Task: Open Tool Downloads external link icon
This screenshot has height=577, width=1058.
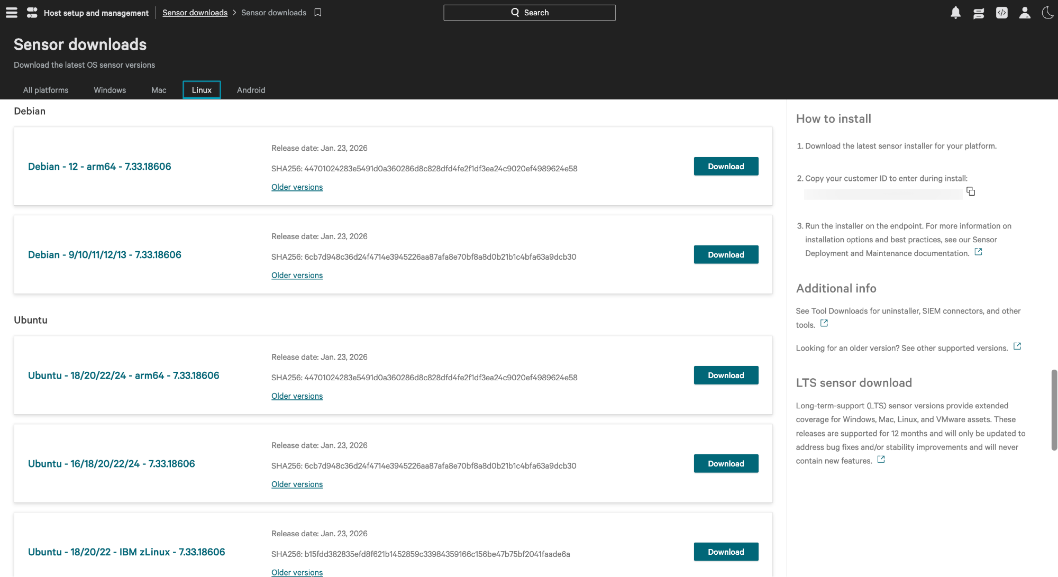Action: click(x=824, y=324)
